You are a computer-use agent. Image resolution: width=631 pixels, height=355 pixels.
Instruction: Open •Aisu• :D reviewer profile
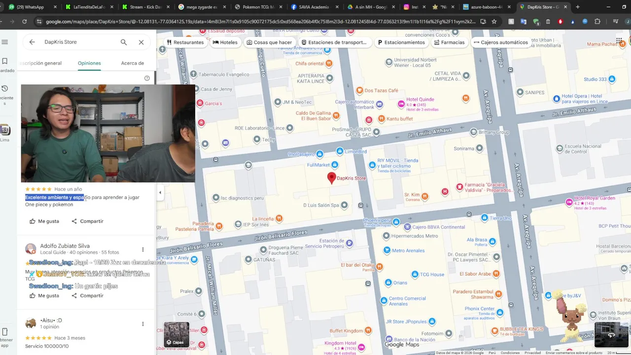coord(51,320)
